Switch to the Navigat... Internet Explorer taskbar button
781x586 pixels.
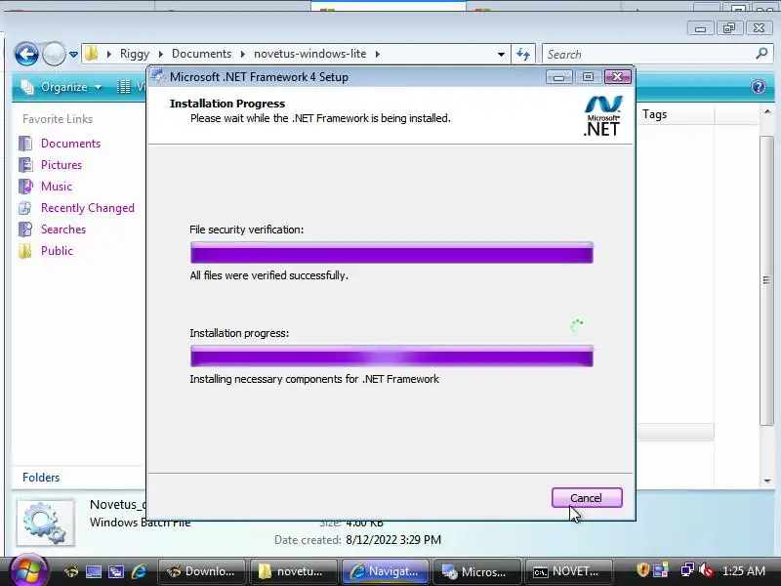click(x=385, y=571)
